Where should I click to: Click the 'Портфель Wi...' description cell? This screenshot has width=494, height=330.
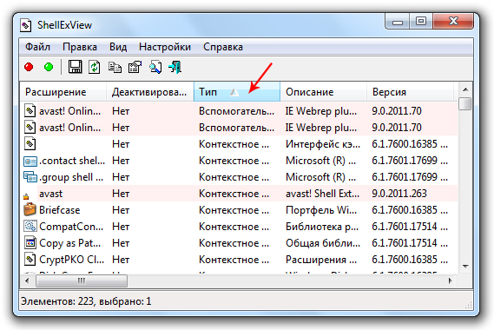pyautogui.click(x=321, y=210)
